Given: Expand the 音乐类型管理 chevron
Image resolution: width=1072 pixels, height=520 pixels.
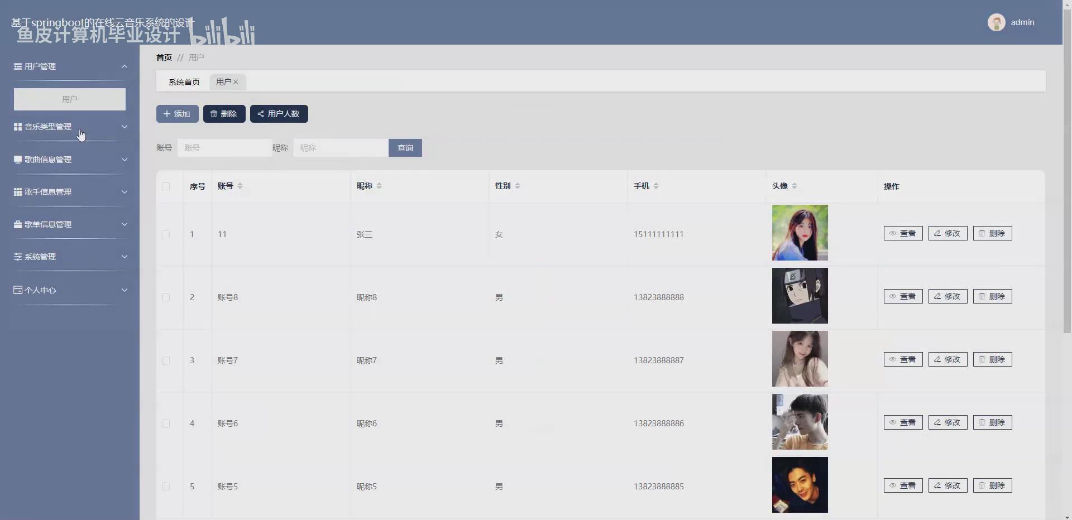Looking at the screenshot, I should pyautogui.click(x=125, y=127).
